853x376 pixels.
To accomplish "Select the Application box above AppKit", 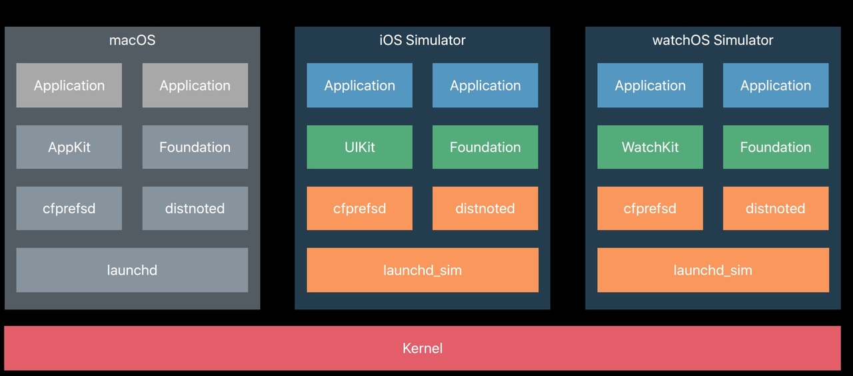I will pyautogui.click(x=69, y=85).
